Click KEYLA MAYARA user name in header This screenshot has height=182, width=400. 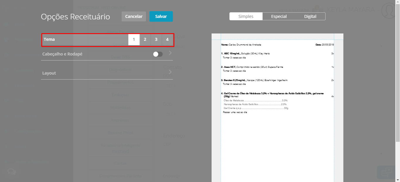tap(351, 9)
